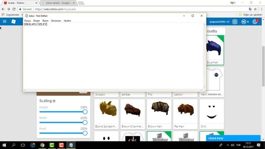Image resolution: width=265 pixels, height=149 pixels.
Task: Open the Robux balance icon
Action: tap(243, 22)
